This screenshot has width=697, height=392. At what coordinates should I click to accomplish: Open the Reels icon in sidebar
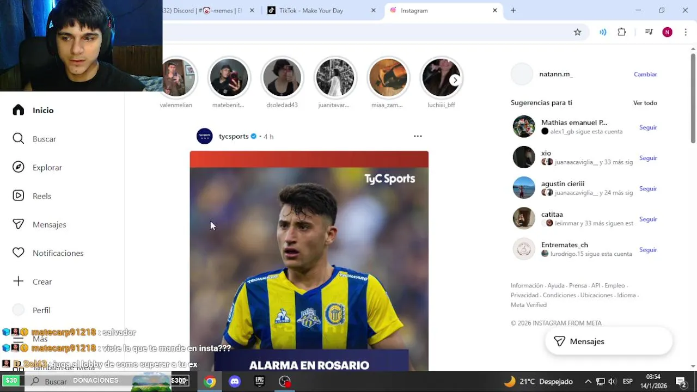click(x=19, y=195)
